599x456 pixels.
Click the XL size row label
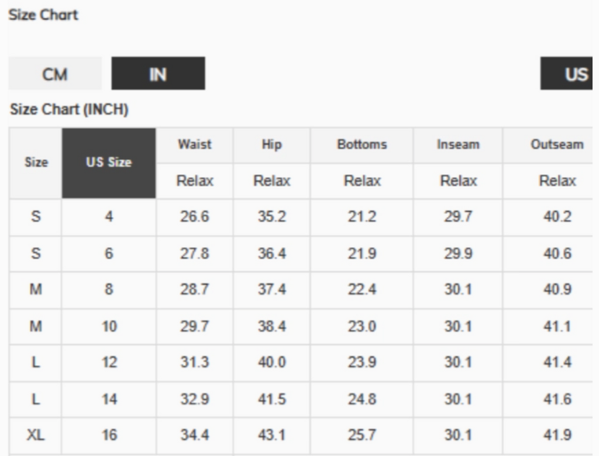[x=36, y=436]
